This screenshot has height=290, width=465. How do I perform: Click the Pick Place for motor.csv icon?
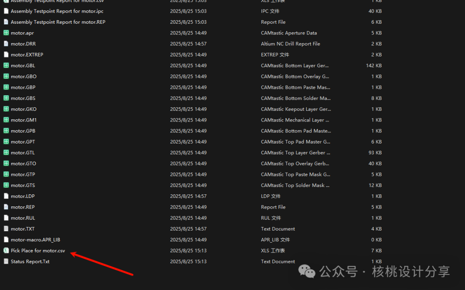coord(6,250)
